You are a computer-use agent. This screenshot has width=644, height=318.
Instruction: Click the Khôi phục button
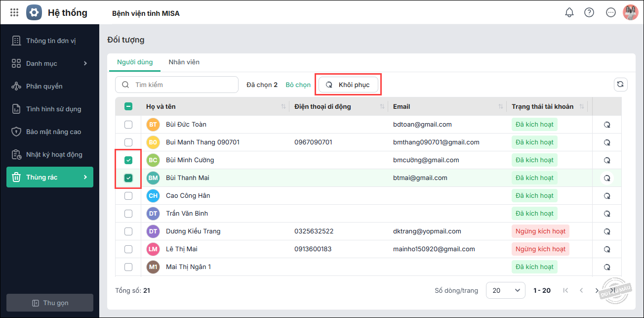348,85
